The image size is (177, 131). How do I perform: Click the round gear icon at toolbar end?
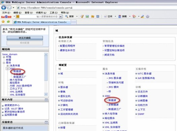pos(148,17)
